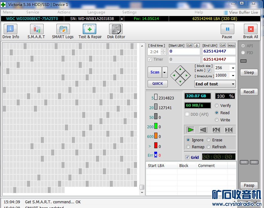Screen dimensions: 264x208
Task: Select Erase error action
Action: (209, 140)
